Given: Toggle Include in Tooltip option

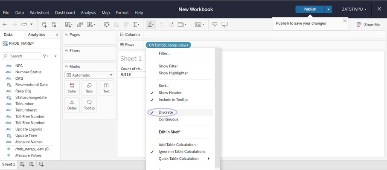Looking at the screenshot, I should pyautogui.click(x=173, y=100).
